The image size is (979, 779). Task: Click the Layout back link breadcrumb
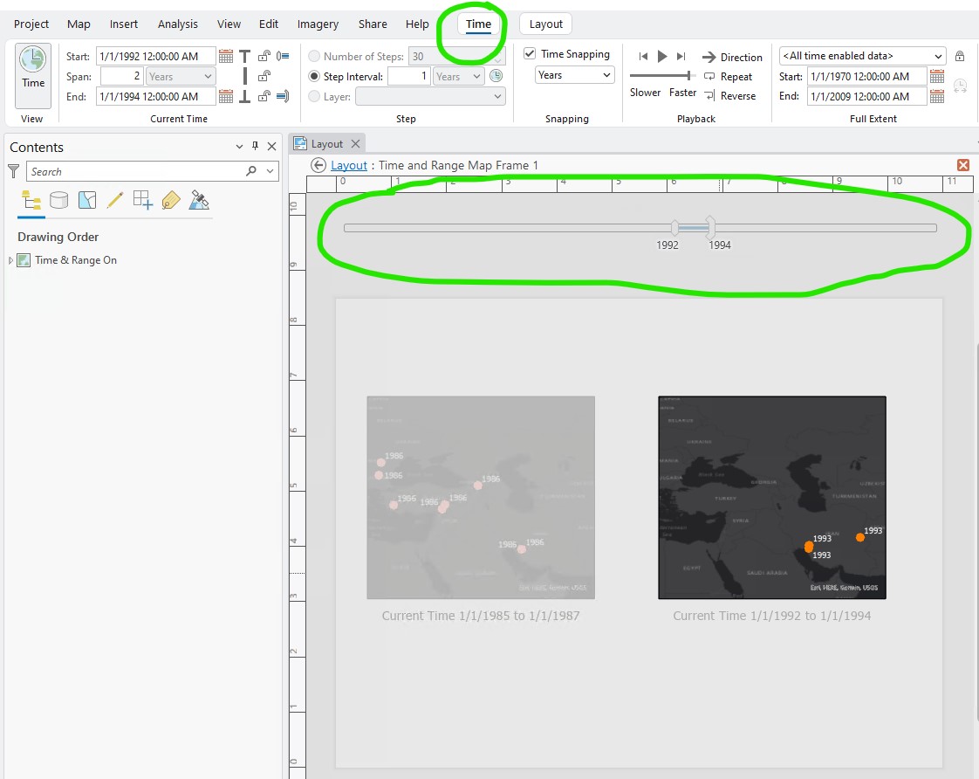click(x=348, y=165)
